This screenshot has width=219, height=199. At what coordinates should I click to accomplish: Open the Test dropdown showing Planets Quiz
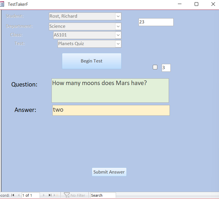(x=118, y=44)
